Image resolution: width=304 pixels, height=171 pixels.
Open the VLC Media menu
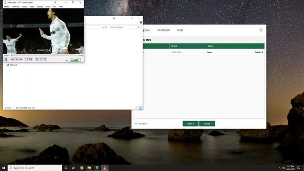point(7,7)
